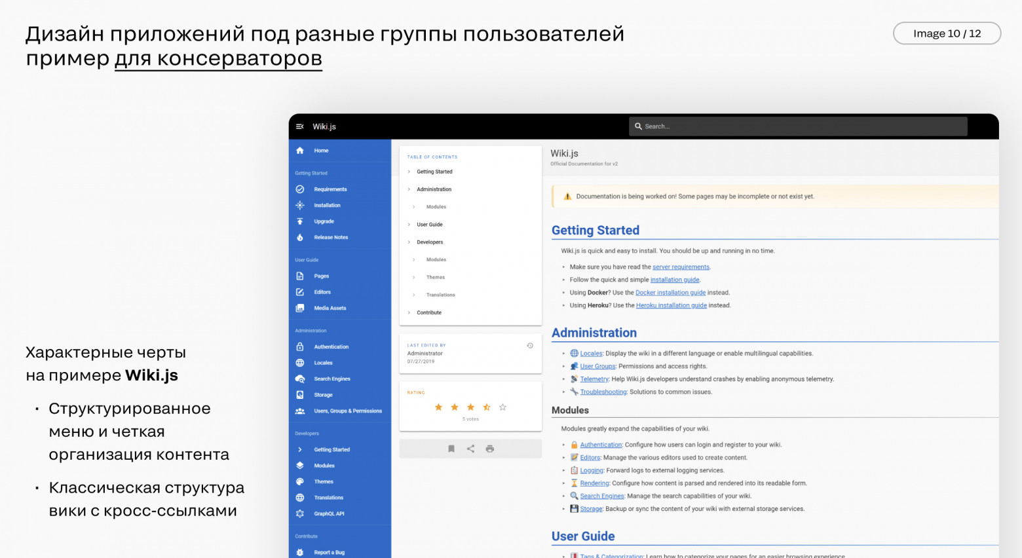1022x558 pixels.
Task: Click the share icon under the rating widget
Action: point(470,448)
